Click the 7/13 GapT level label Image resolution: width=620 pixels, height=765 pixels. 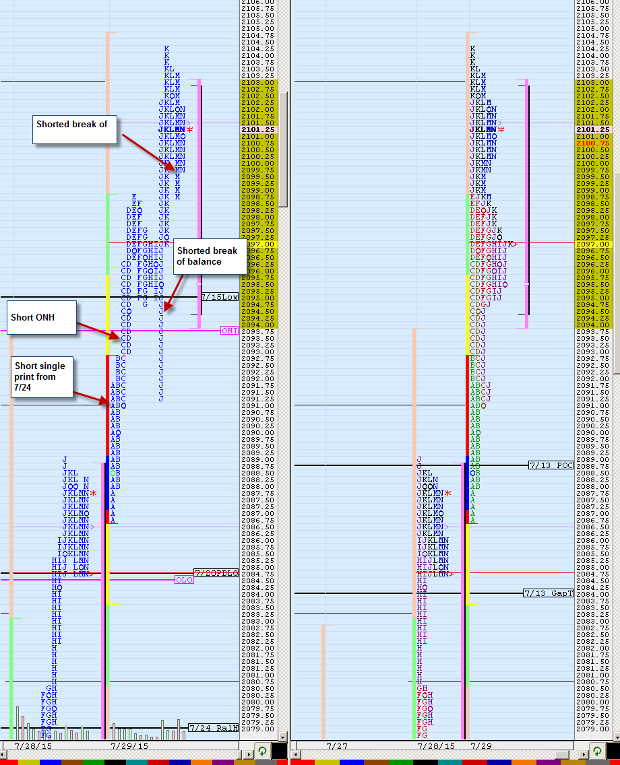tap(549, 593)
